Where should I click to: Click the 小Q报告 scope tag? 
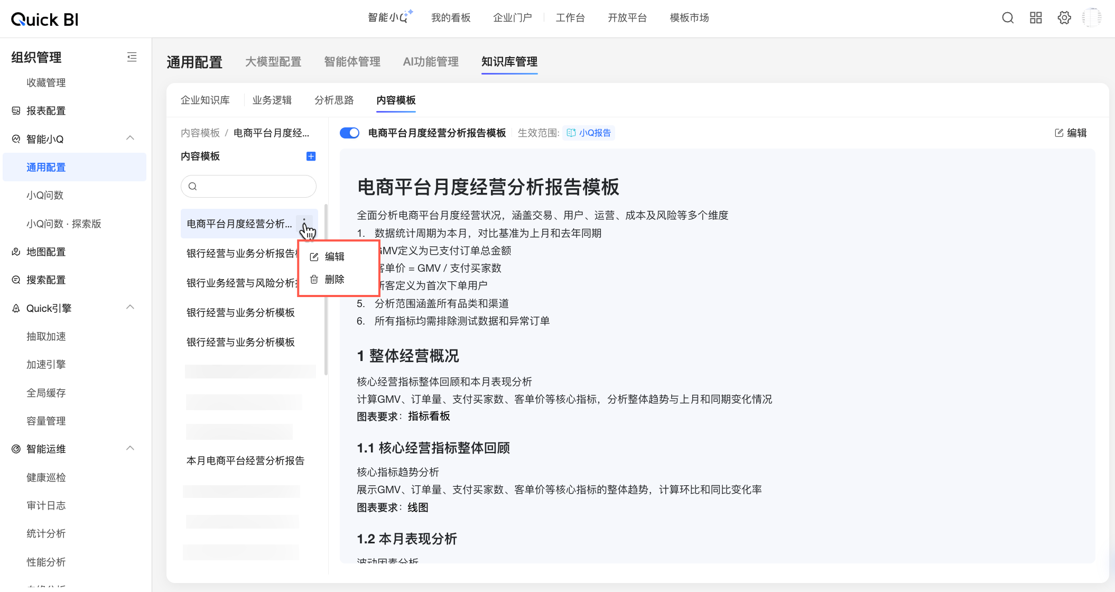tap(589, 133)
